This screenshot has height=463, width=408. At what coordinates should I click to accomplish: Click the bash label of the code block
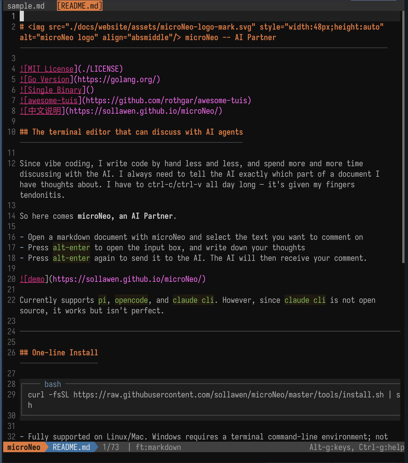click(53, 384)
